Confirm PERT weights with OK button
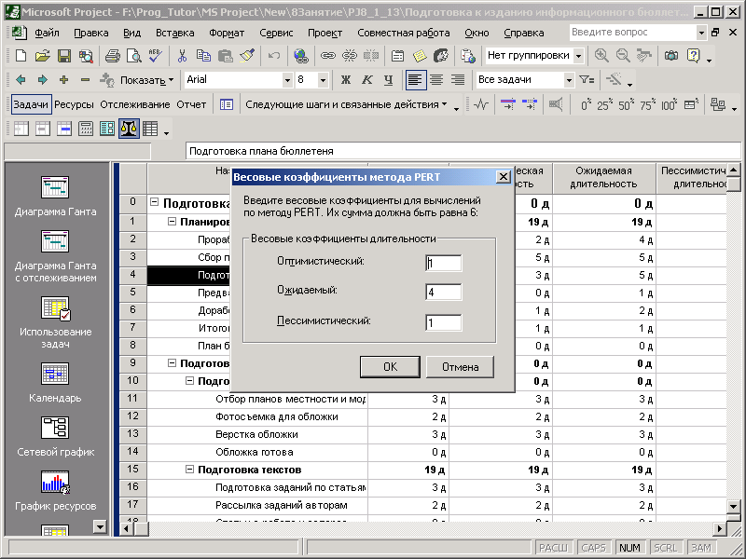This screenshot has width=746, height=559. coord(390,367)
